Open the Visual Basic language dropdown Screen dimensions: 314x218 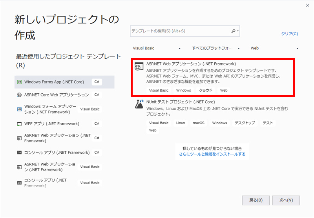[x=156, y=48]
